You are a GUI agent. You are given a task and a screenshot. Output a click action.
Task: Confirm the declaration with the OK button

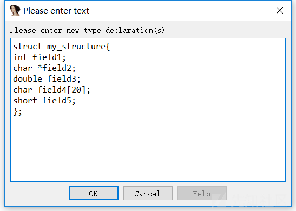click(x=94, y=193)
